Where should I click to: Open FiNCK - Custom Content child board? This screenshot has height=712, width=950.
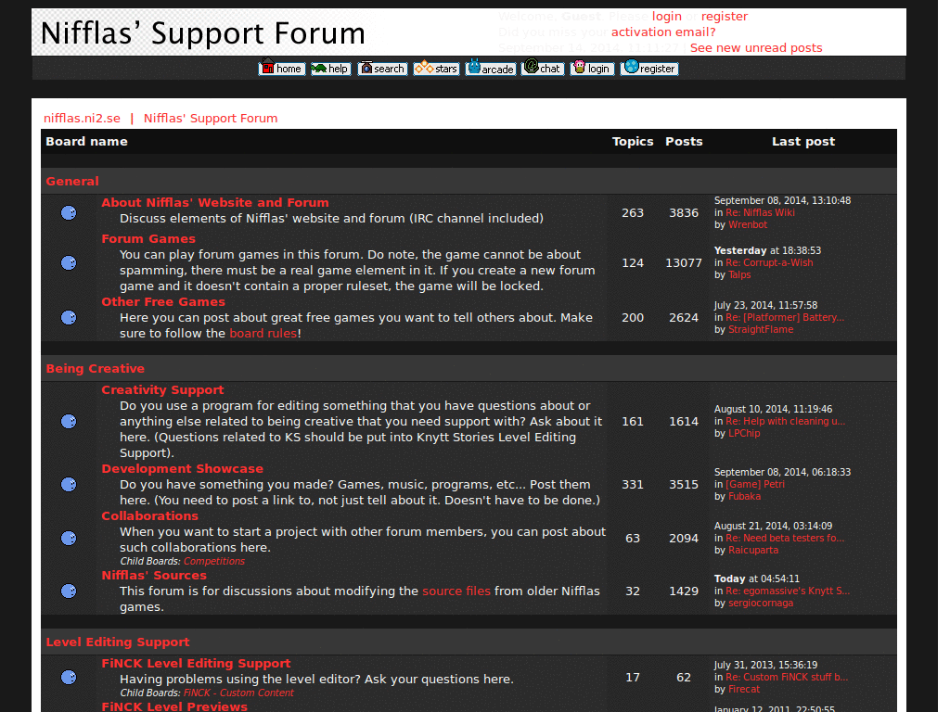pos(238,693)
